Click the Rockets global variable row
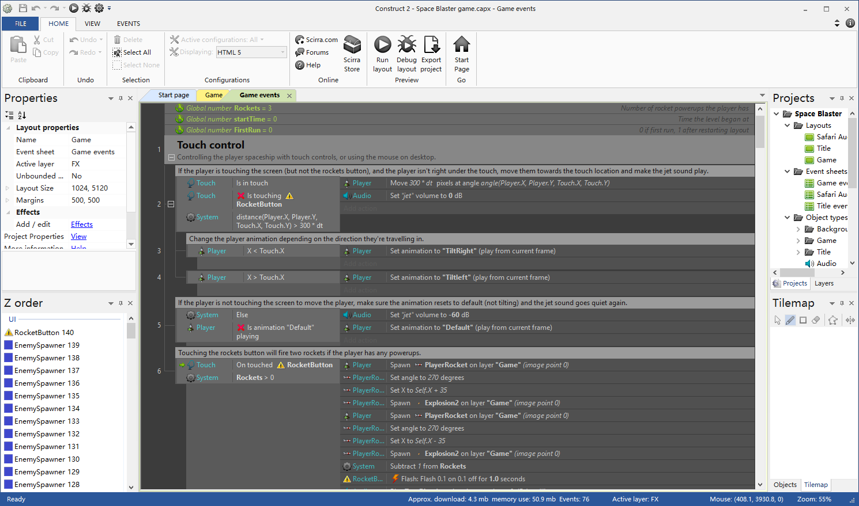The height and width of the screenshot is (506, 859). (459, 108)
